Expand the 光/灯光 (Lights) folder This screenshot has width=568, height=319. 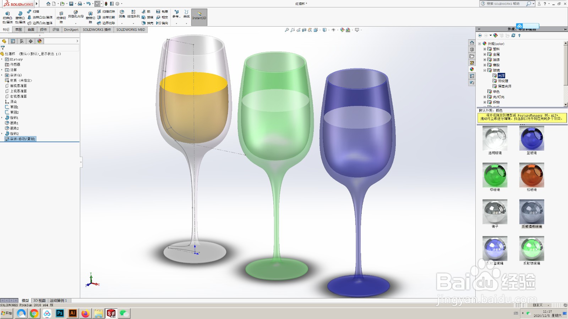click(x=485, y=97)
